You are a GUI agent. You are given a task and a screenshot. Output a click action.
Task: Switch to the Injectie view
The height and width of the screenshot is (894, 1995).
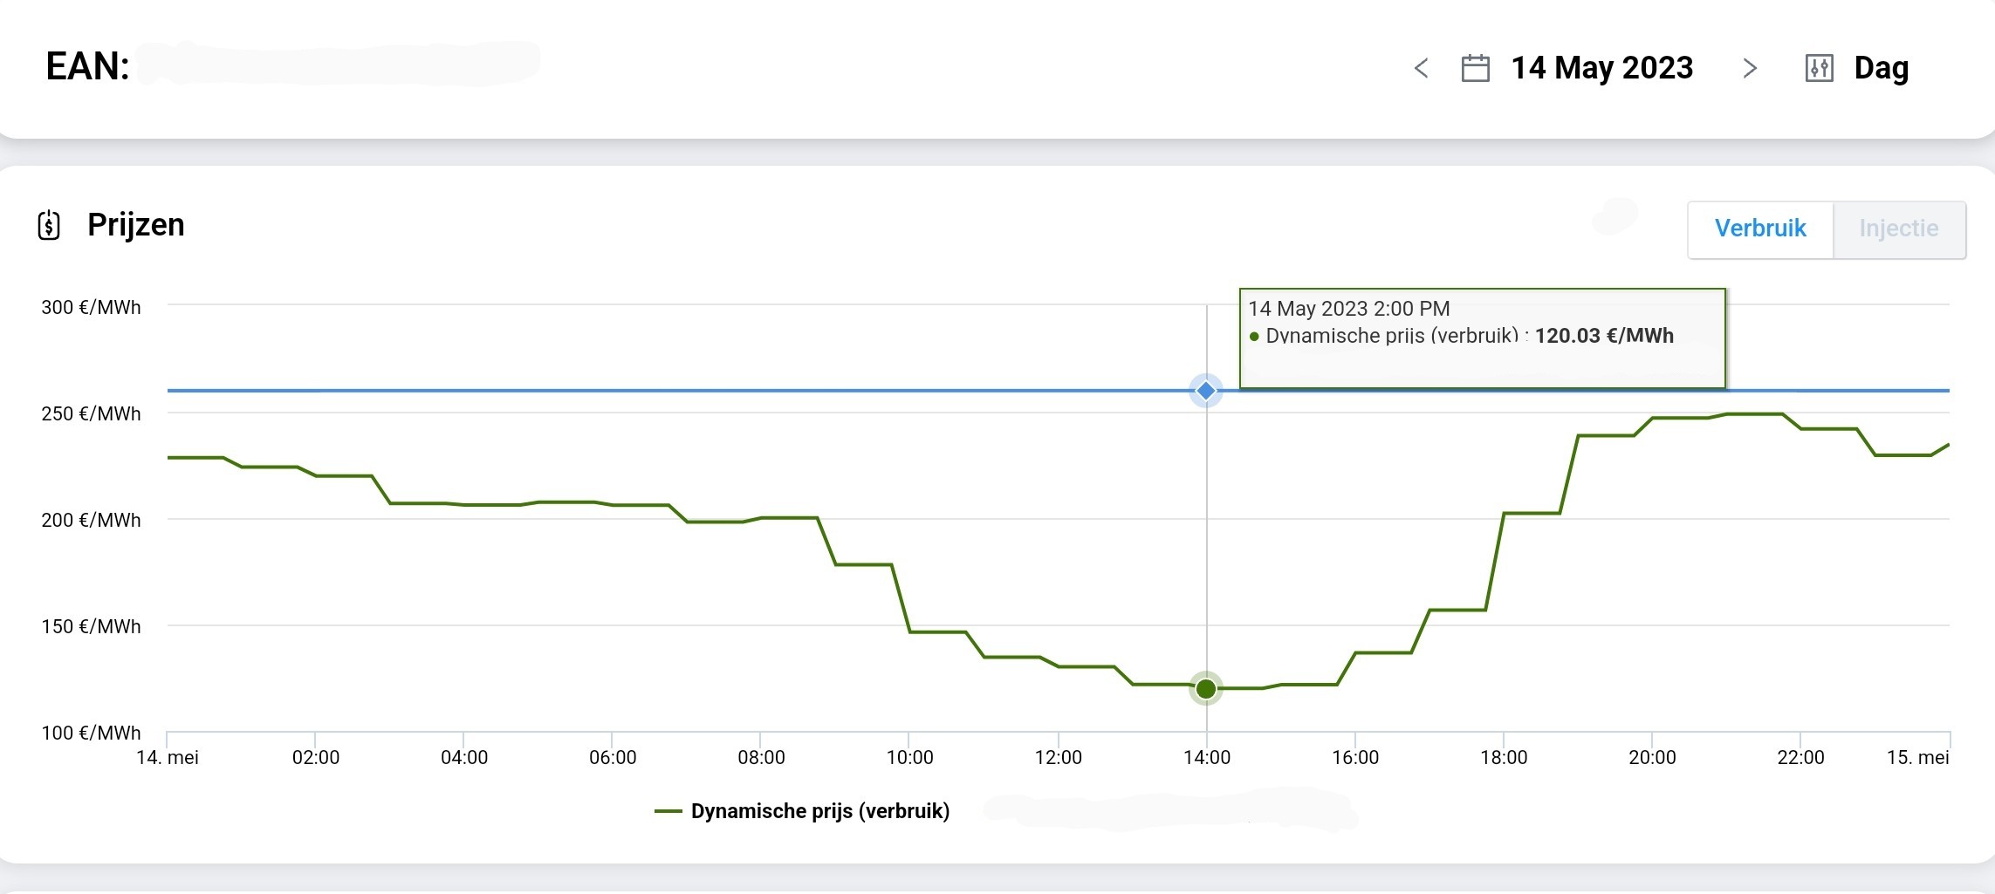coord(1898,229)
